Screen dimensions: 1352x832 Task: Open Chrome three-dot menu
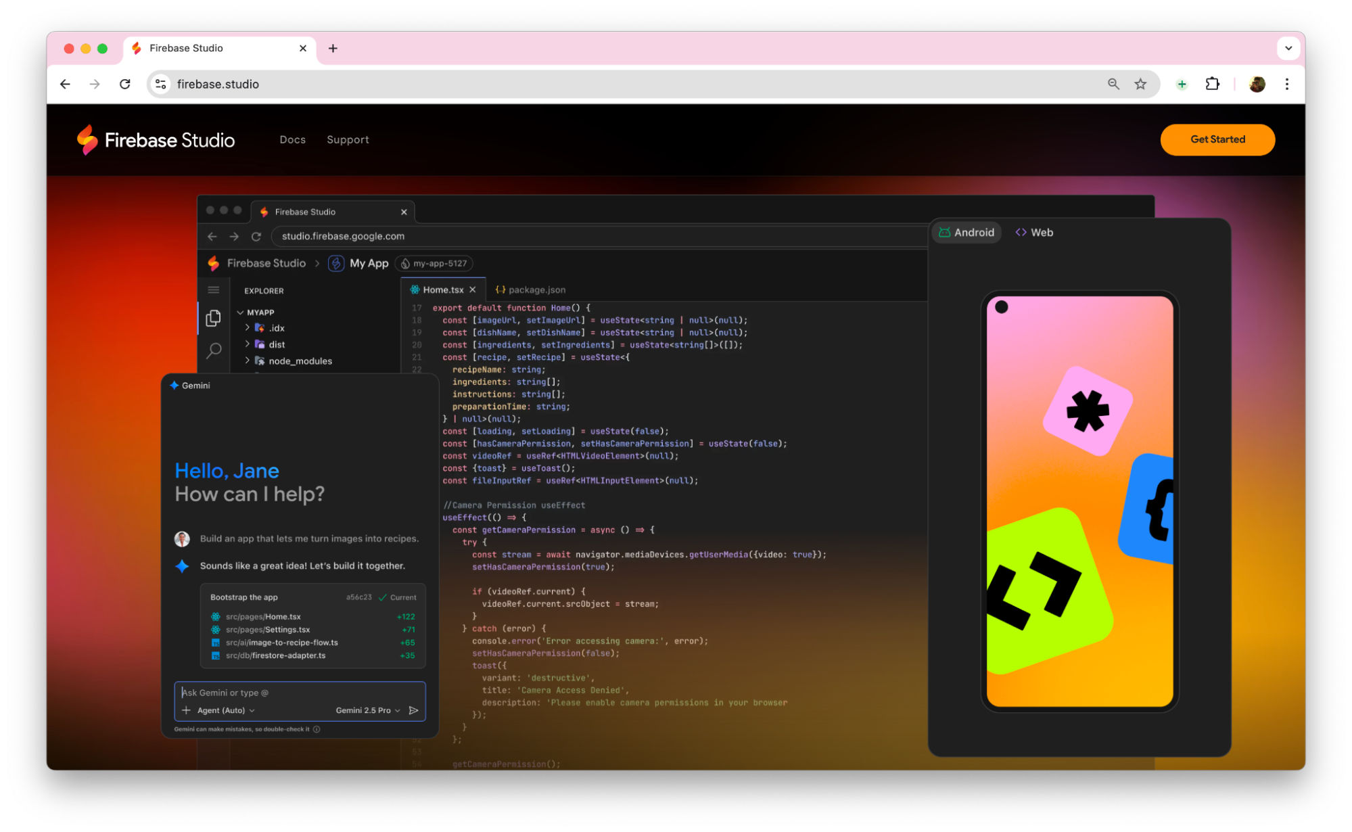coord(1287,84)
